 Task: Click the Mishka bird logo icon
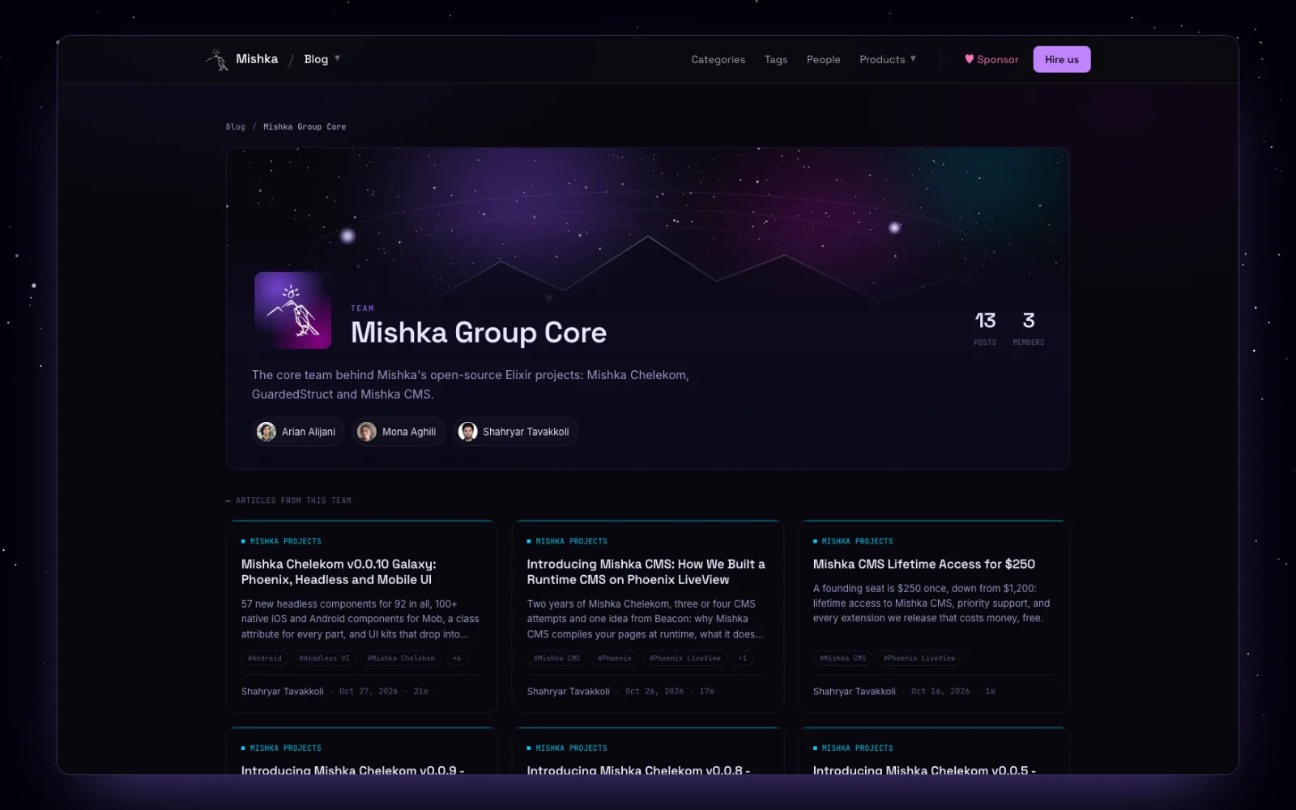tap(217, 59)
